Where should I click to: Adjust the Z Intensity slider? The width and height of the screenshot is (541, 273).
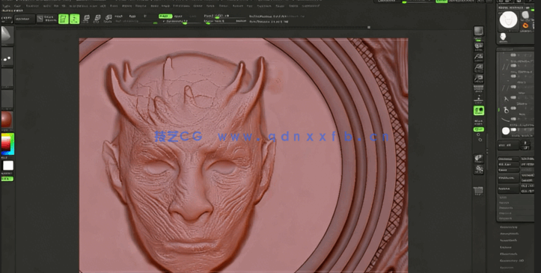coord(182,22)
